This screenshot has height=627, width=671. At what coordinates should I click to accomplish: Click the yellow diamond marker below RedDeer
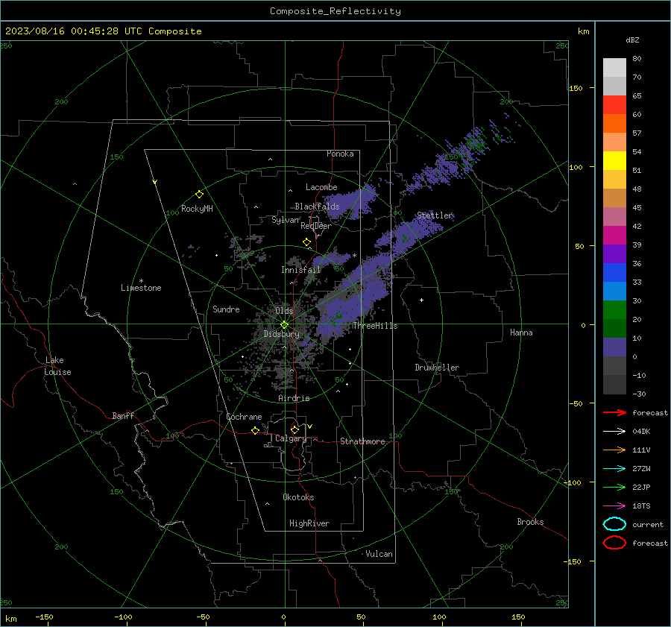(x=306, y=242)
